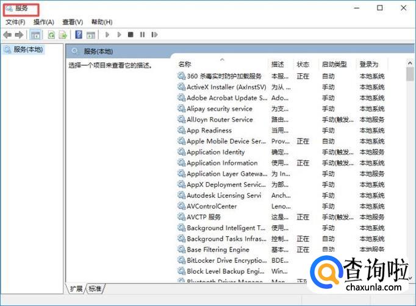Click the second play arrow toolbar icon
The width and height of the screenshot is (416, 306).
click(119, 35)
